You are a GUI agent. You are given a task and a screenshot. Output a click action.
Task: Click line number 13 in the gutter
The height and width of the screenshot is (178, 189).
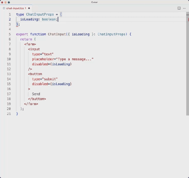click(x=9, y=74)
